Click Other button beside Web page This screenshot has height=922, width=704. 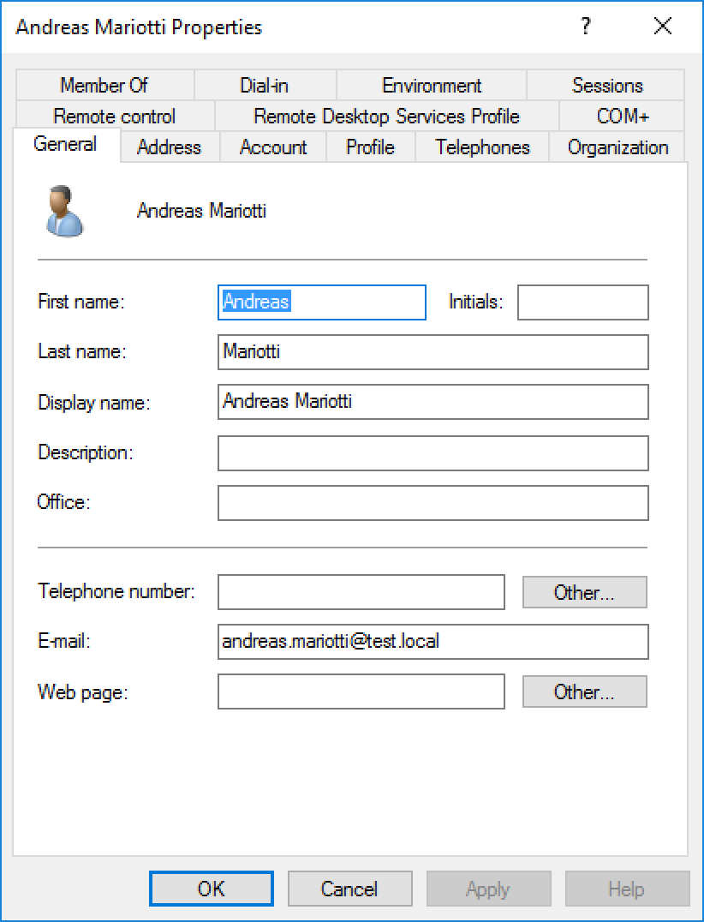coord(584,692)
